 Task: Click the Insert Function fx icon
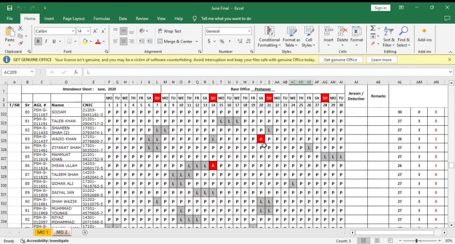click(x=76, y=72)
